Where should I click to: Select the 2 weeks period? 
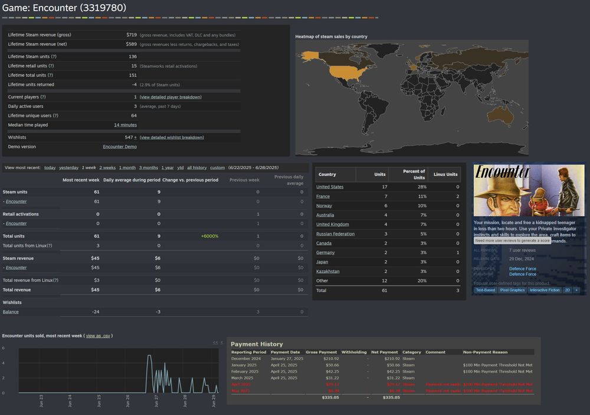coord(107,167)
